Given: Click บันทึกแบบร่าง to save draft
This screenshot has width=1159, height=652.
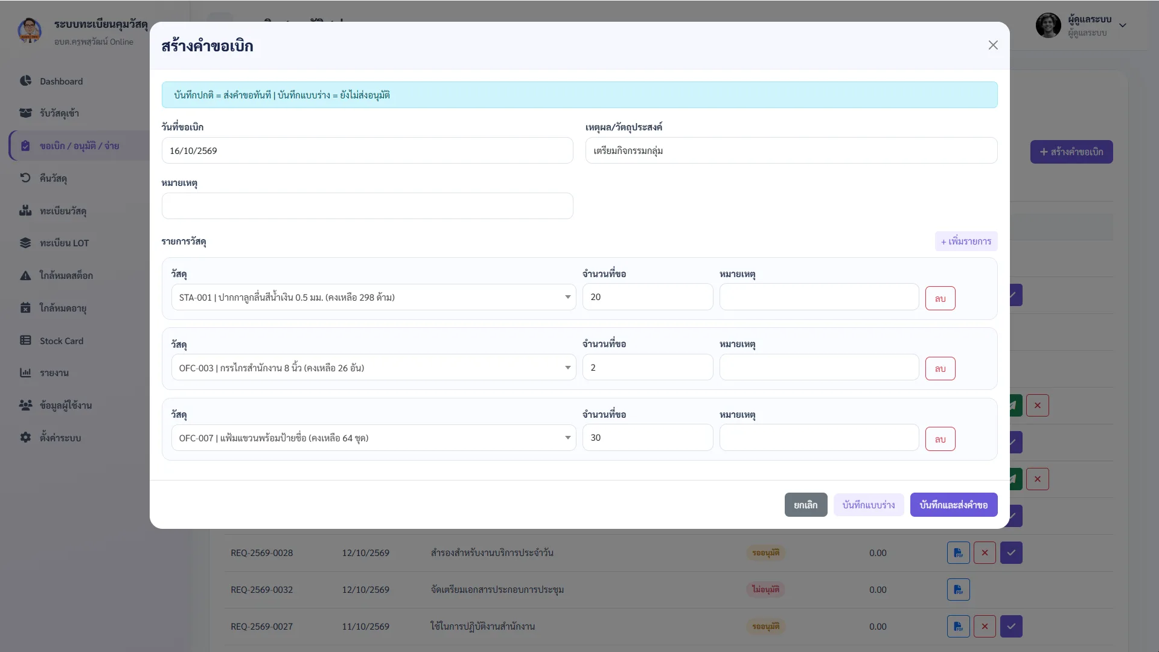Looking at the screenshot, I should click(x=869, y=505).
